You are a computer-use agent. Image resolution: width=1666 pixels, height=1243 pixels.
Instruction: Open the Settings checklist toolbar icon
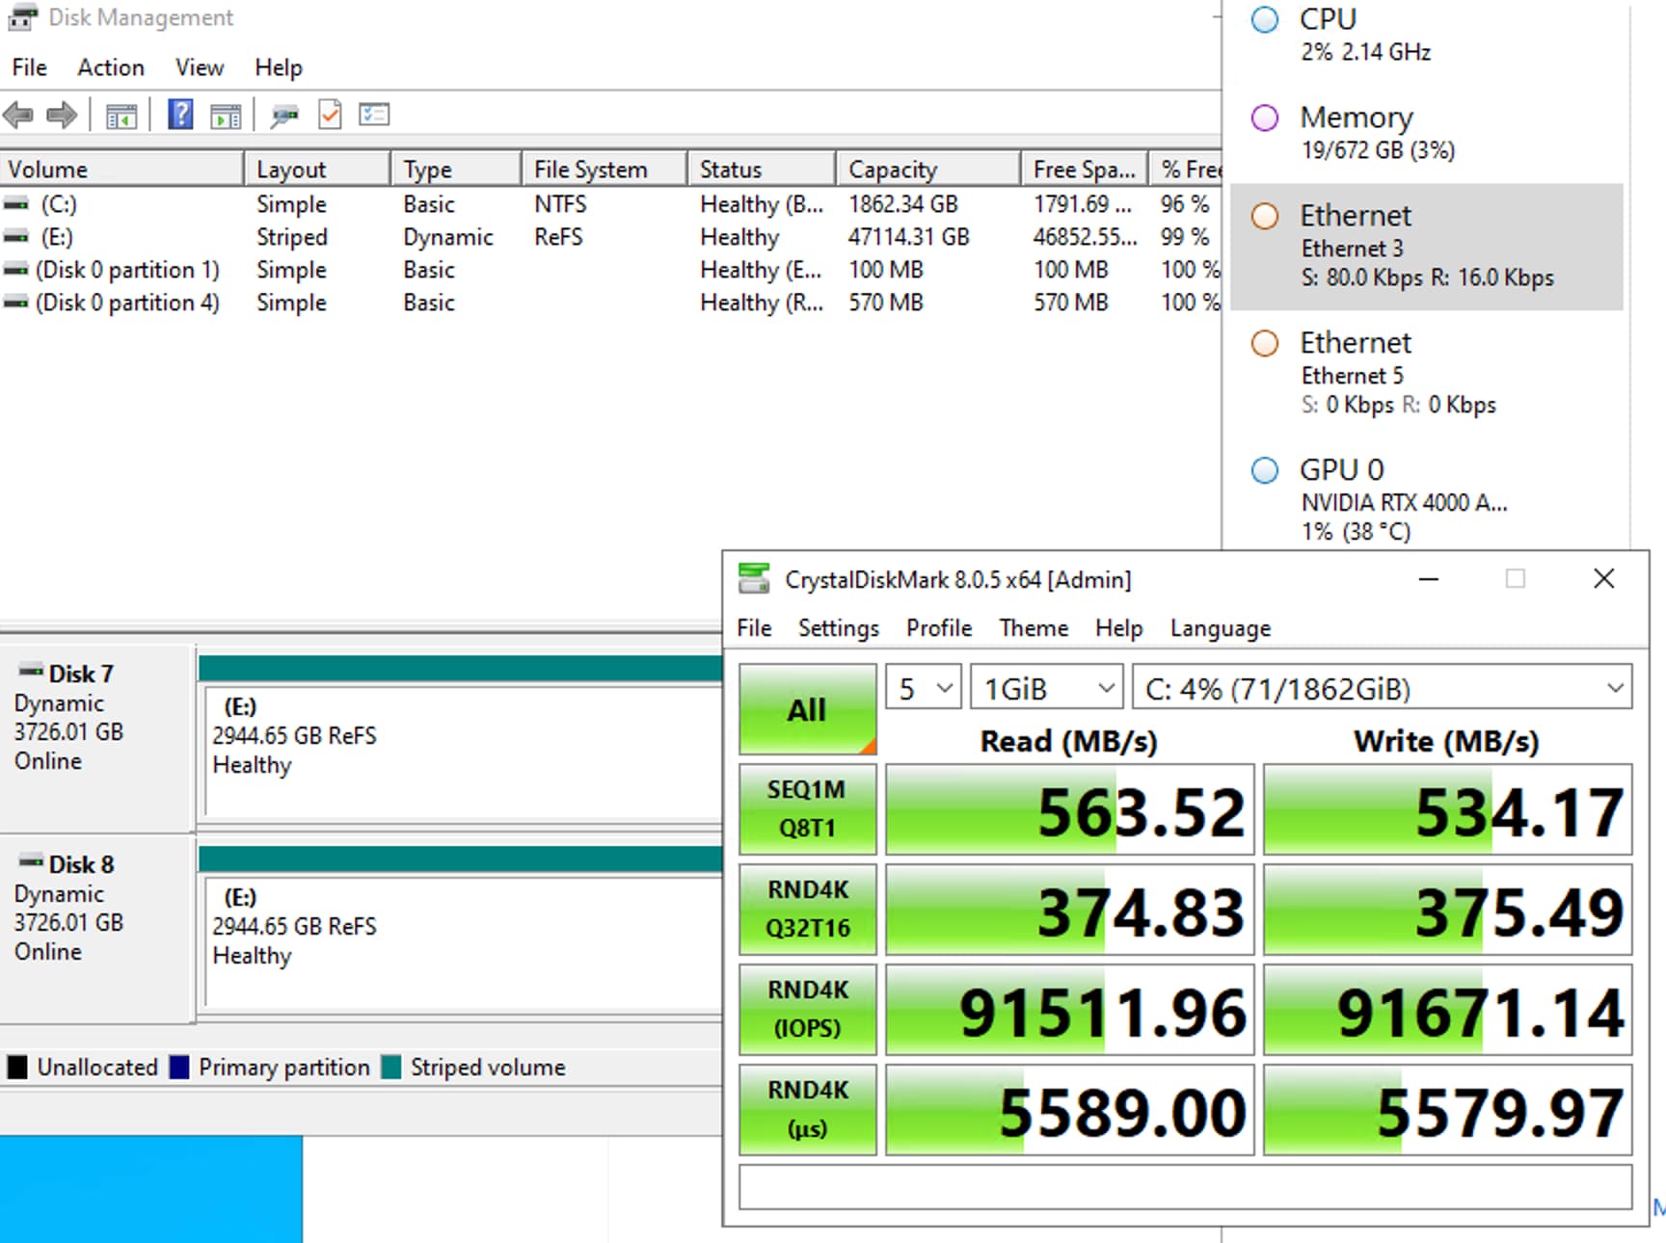(374, 115)
